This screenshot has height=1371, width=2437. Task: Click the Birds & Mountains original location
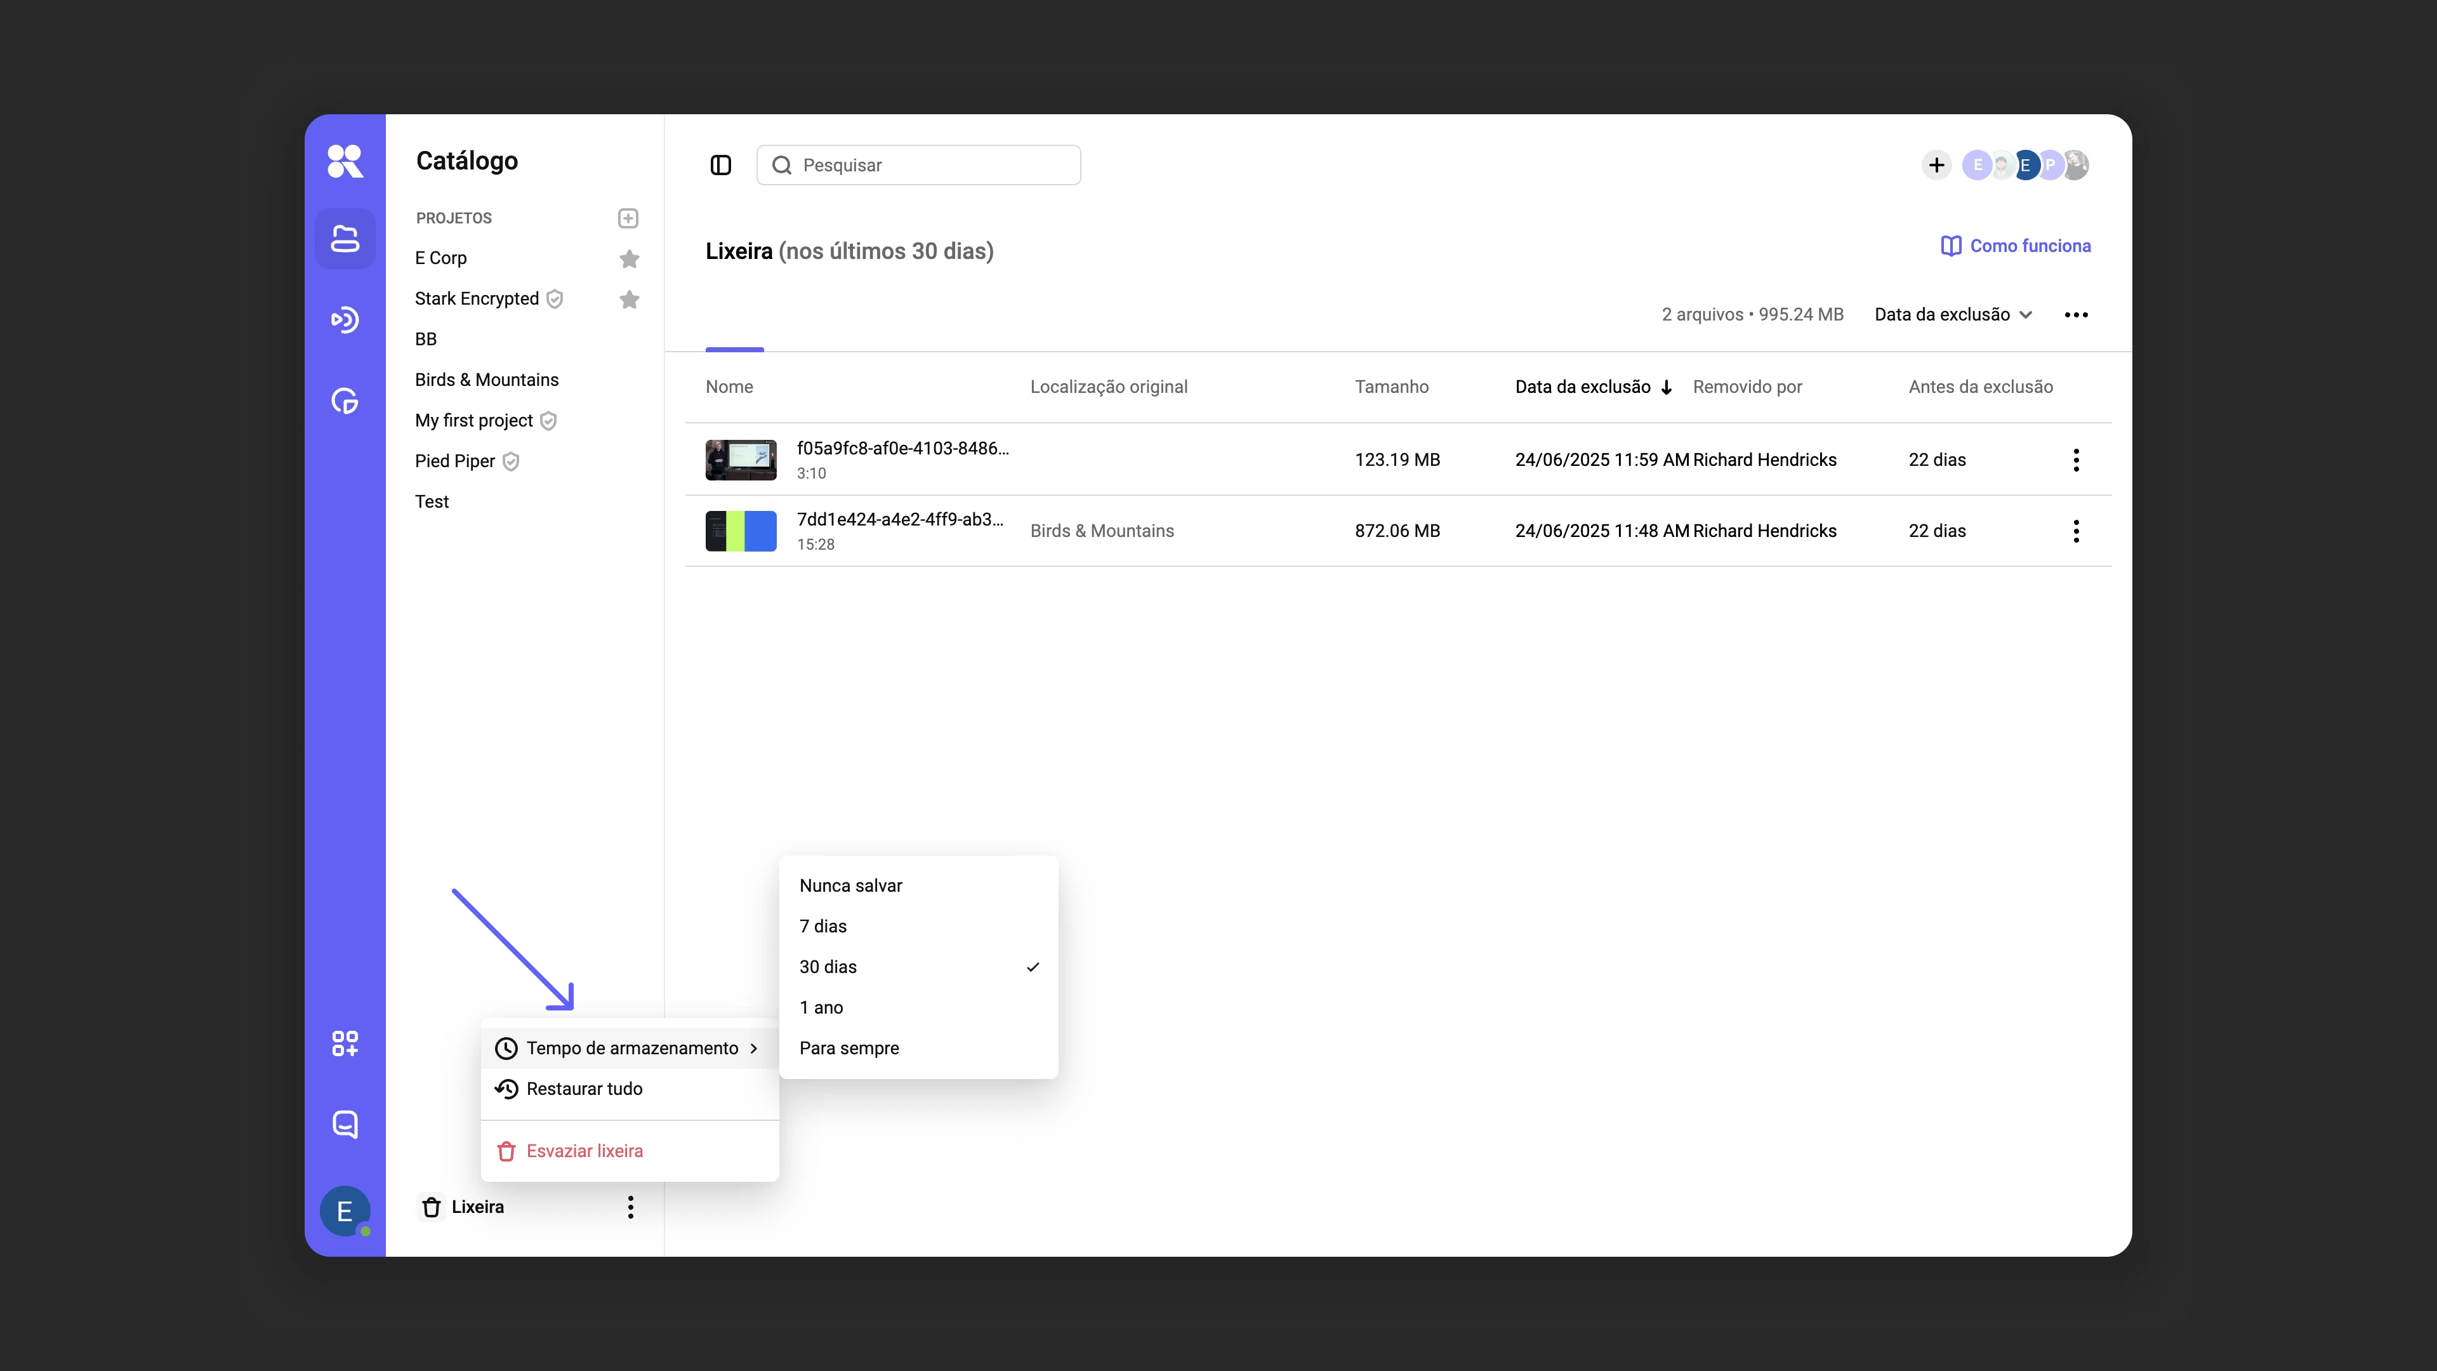(1102, 531)
